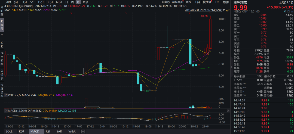Click the lock icon beside the date range
This screenshot has width=294, height=134.
tap(227, 10)
